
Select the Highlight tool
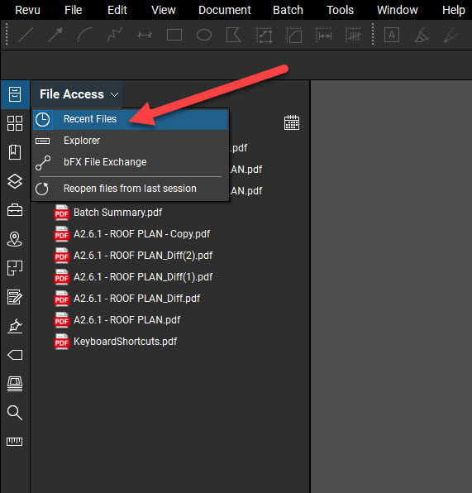422,35
